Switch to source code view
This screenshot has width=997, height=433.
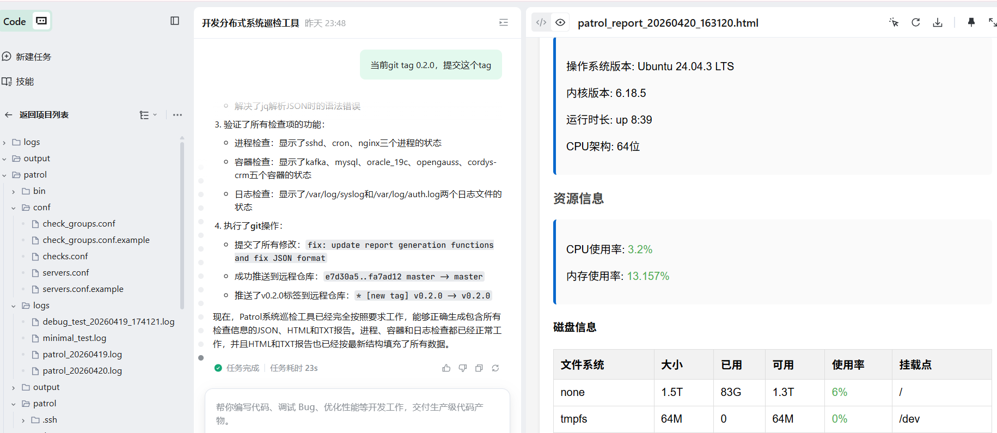(x=541, y=22)
